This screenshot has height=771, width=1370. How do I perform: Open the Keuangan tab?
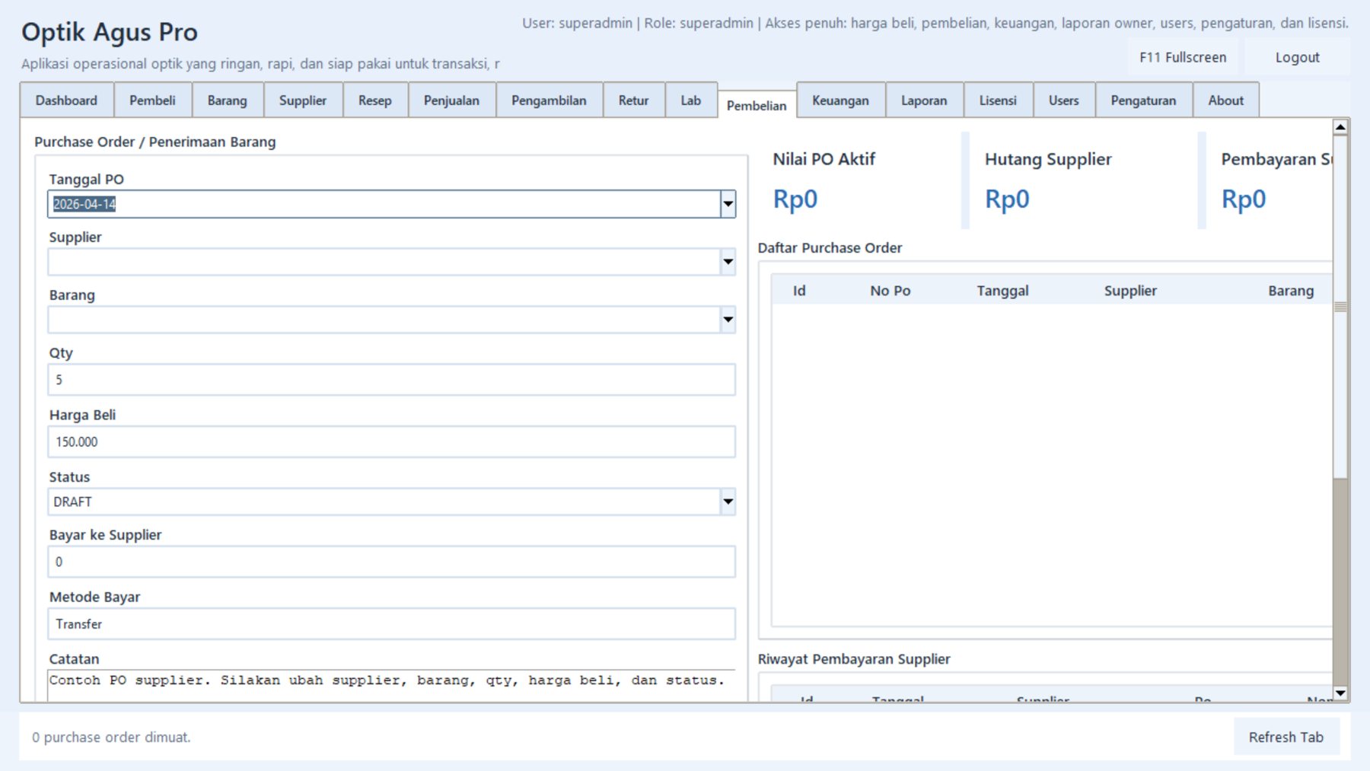point(840,100)
